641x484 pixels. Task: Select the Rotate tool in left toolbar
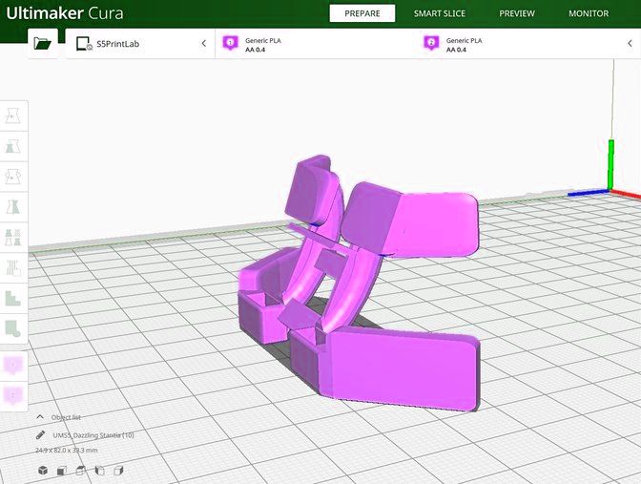pos(13,177)
